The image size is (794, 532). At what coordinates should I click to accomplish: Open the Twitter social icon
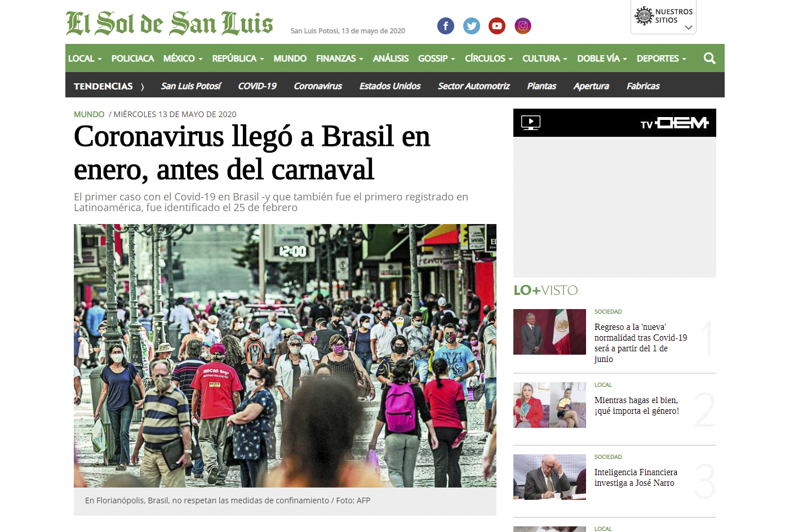point(472,26)
